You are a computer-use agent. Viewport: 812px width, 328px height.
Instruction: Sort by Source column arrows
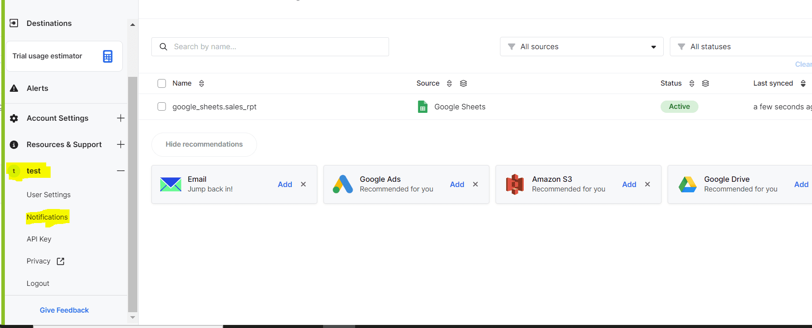coord(449,83)
